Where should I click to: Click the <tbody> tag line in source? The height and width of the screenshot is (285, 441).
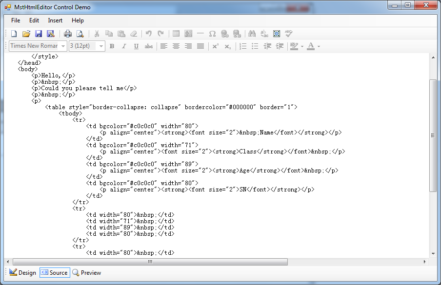[x=70, y=114]
